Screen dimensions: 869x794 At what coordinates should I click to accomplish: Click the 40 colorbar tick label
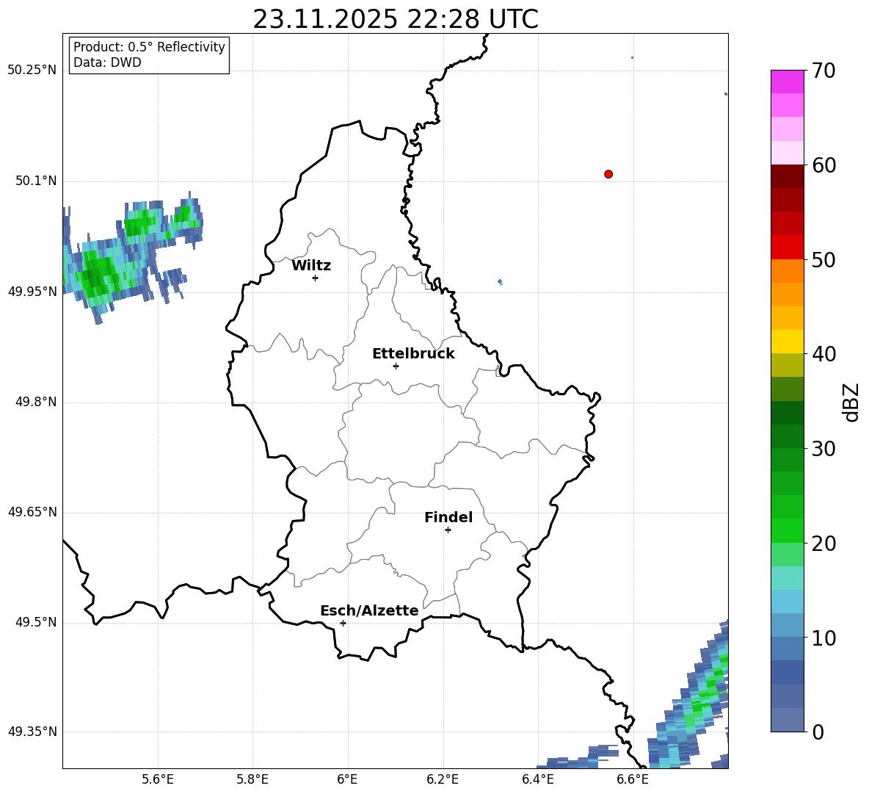pyautogui.click(x=823, y=354)
